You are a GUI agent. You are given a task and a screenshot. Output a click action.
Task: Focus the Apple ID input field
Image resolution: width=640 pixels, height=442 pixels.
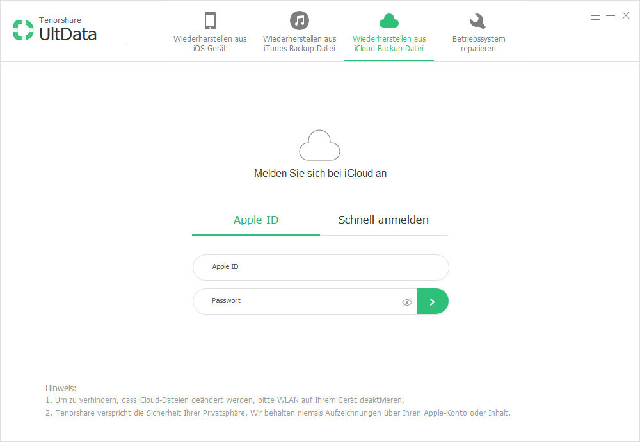pos(321,267)
